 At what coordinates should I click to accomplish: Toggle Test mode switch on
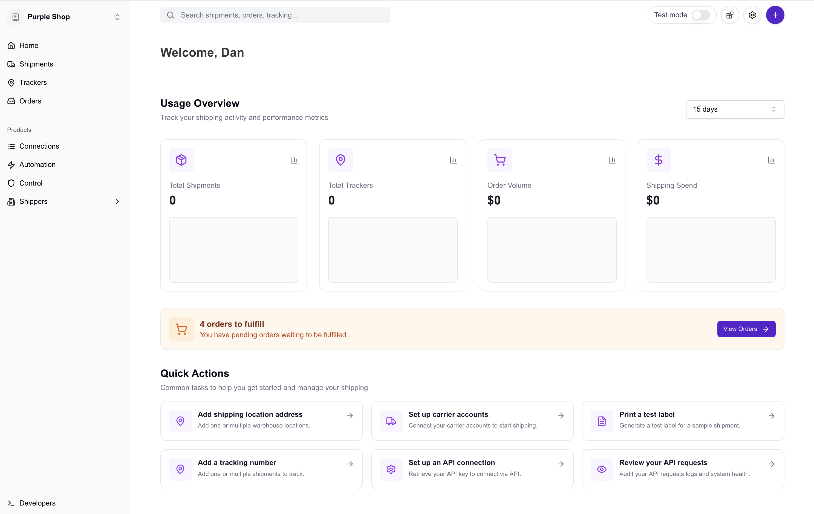click(x=700, y=15)
